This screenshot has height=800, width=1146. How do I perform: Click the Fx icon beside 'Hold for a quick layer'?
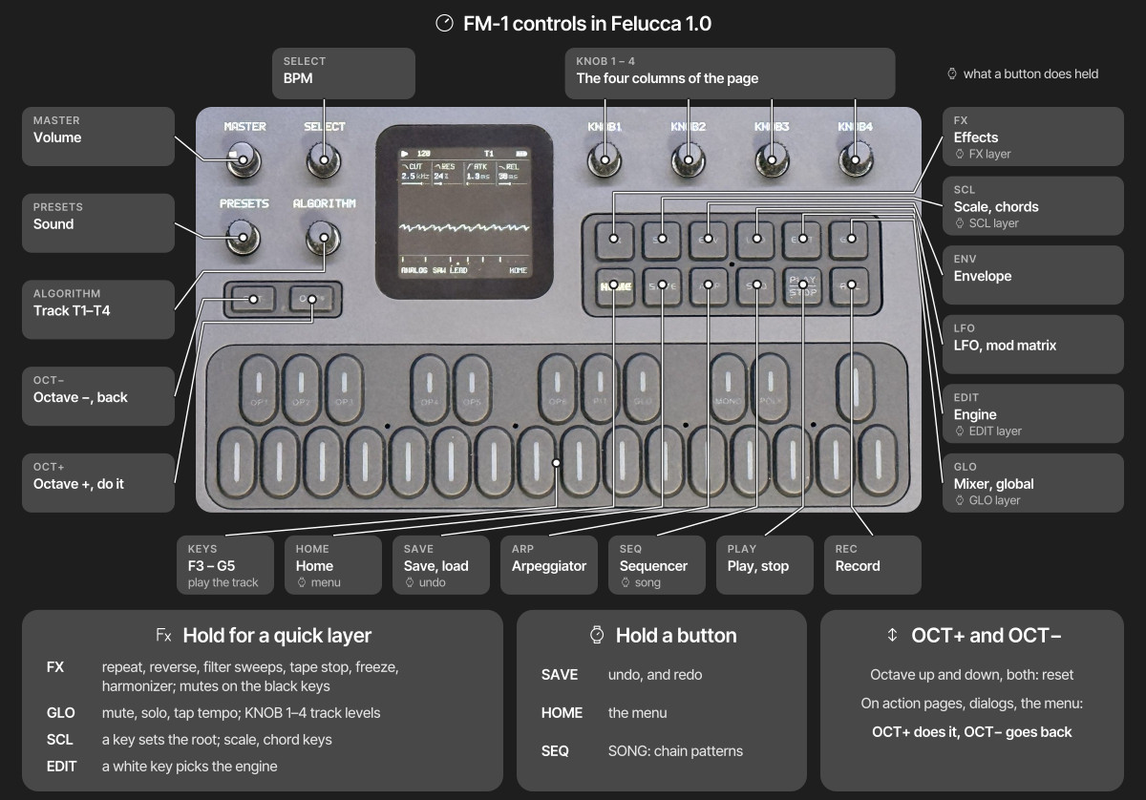[x=163, y=636]
